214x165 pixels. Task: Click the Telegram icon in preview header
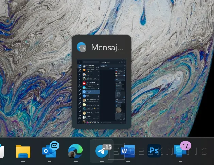[81, 47]
